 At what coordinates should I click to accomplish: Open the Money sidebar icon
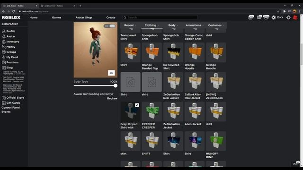(x=4, y=47)
